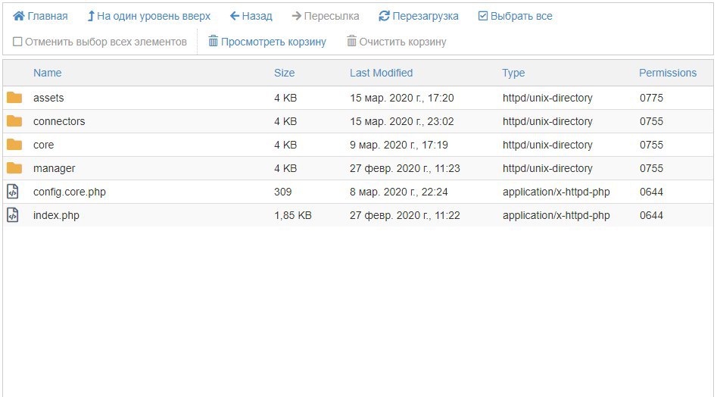Sort by Name column header
717x397 pixels.
pos(47,73)
